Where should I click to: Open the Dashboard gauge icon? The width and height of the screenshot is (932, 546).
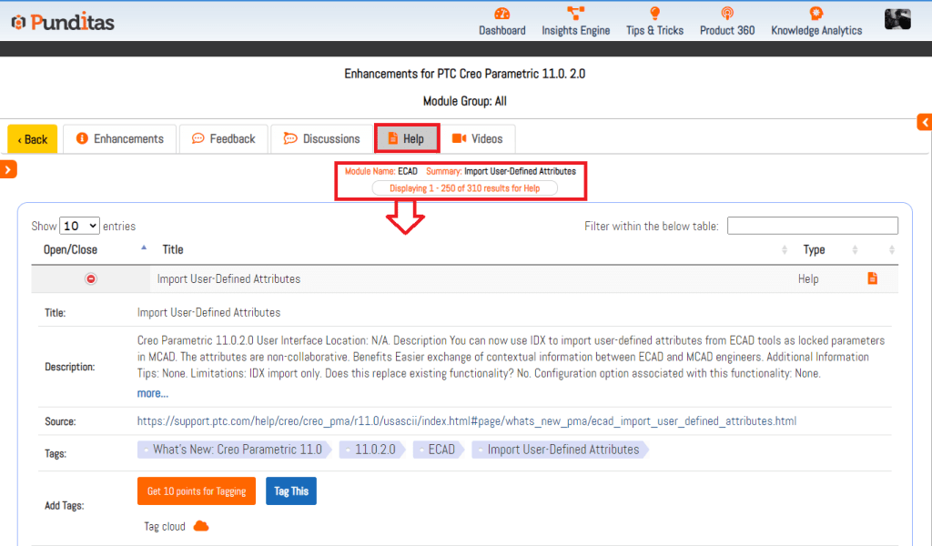tap(501, 14)
